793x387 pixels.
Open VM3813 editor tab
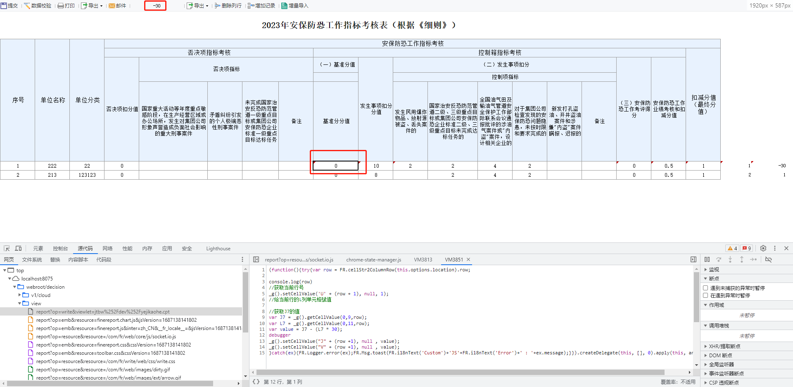coord(423,259)
